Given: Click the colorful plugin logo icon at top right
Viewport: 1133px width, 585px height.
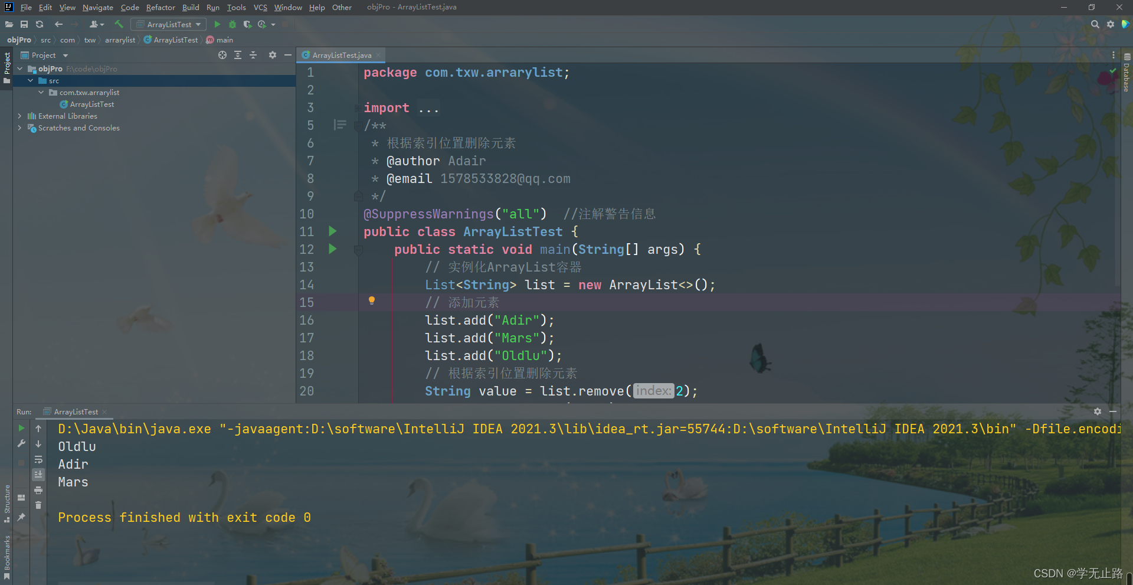Looking at the screenshot, I should [x=1125, y=24].
